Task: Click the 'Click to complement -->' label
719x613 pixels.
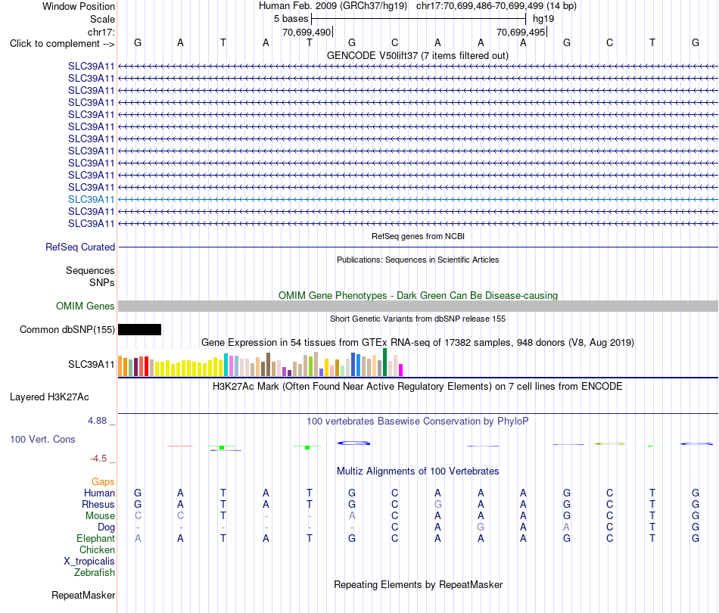Action: [x=62, y=44]
